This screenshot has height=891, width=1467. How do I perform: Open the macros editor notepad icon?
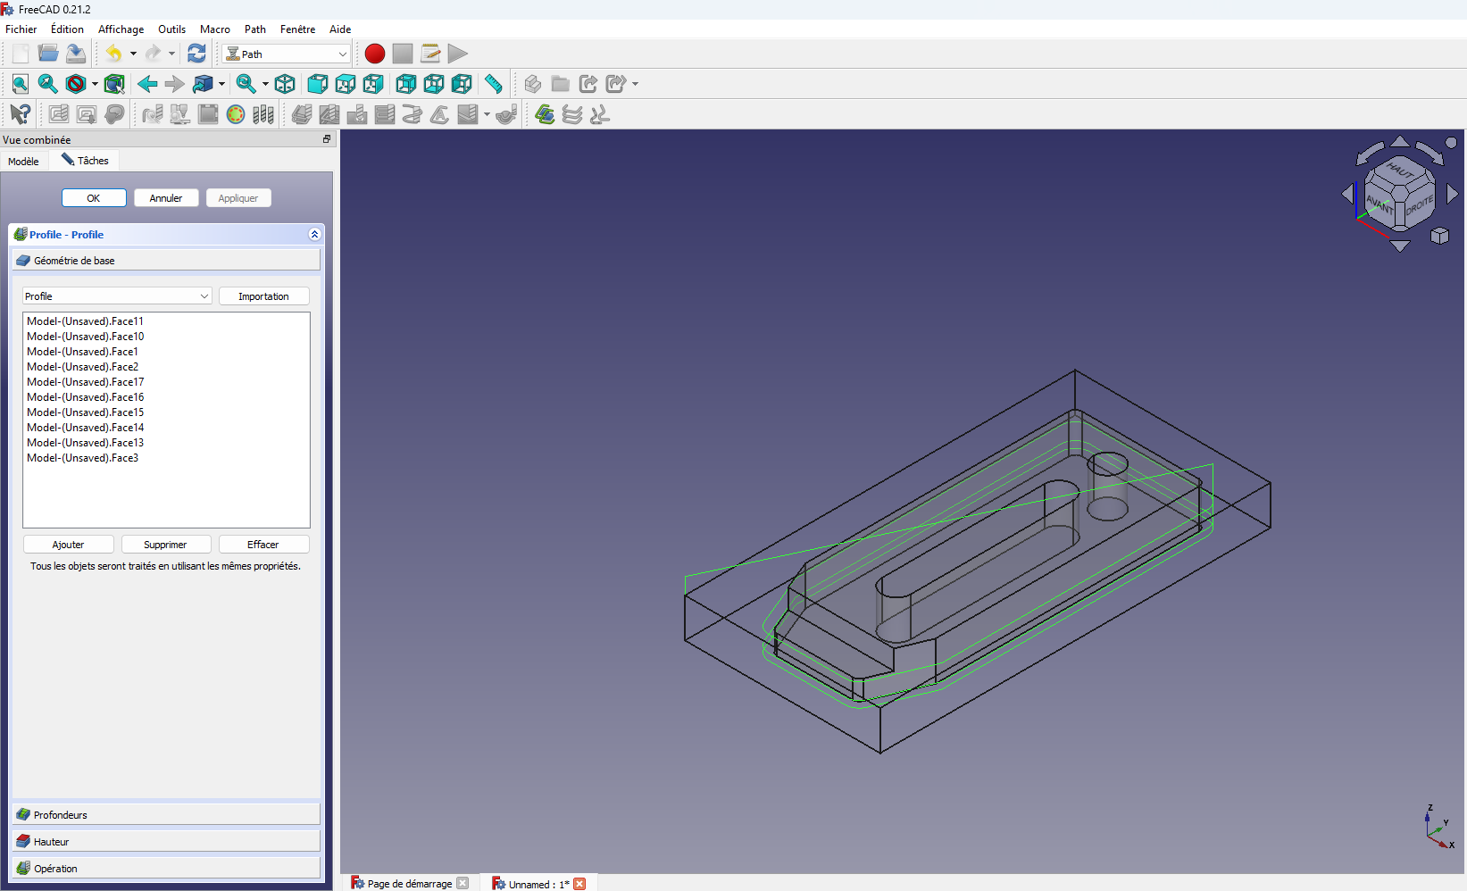point(430,54)
